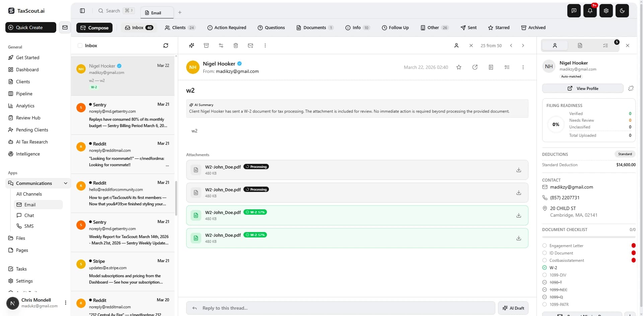Click Quick Create button
Screen dimensions: 643x316
[x=31, y=27]
